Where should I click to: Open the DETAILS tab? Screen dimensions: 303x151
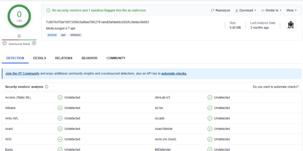[x=39, y=58]
